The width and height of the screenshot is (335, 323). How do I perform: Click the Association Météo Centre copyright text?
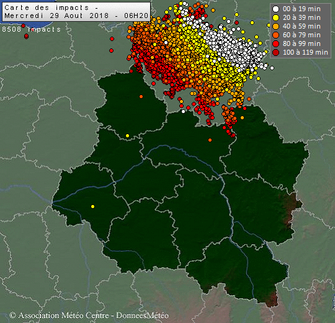tap(89, 316)
